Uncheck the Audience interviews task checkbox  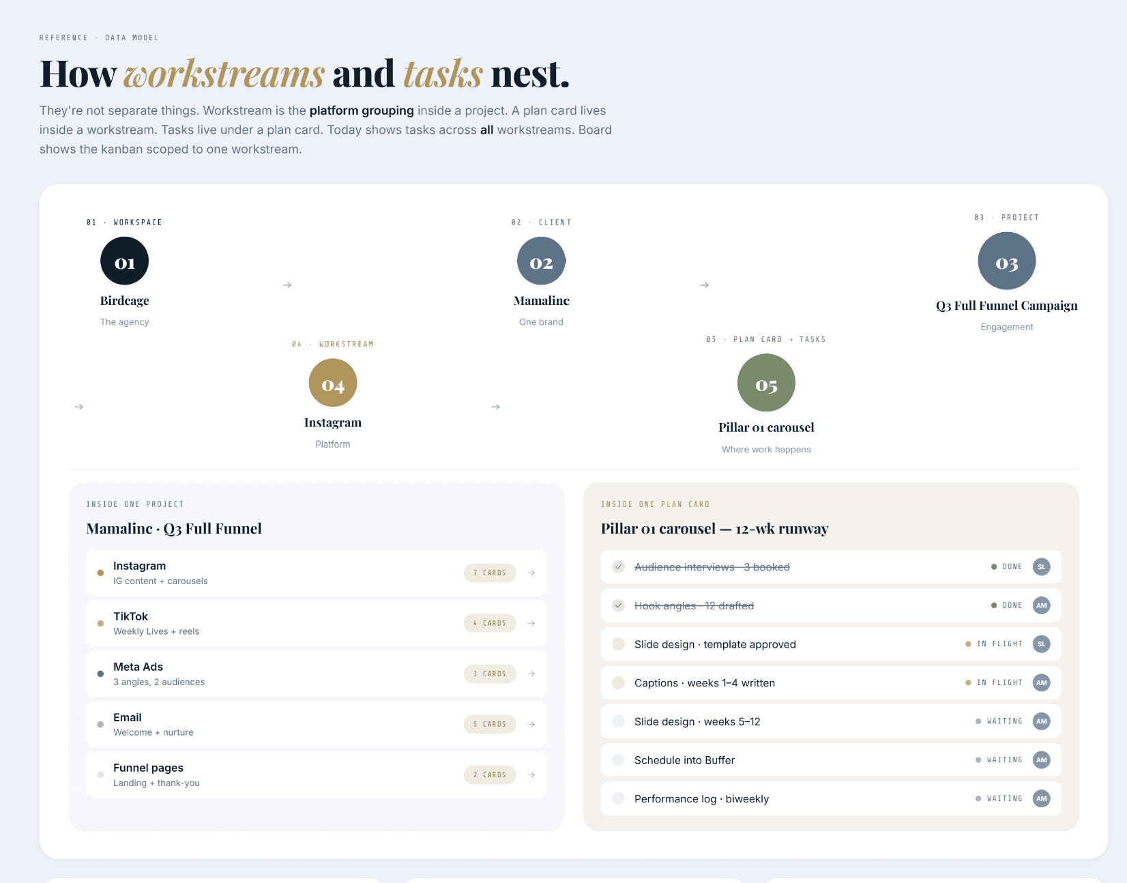coord(619,566)
